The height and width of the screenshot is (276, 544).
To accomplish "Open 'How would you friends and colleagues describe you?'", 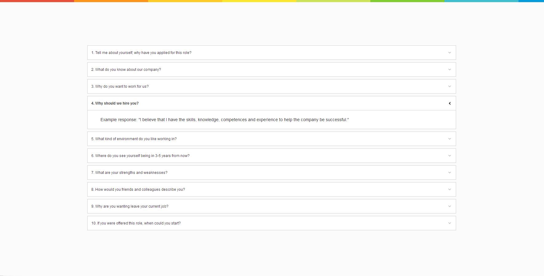I will coord(271,190).
